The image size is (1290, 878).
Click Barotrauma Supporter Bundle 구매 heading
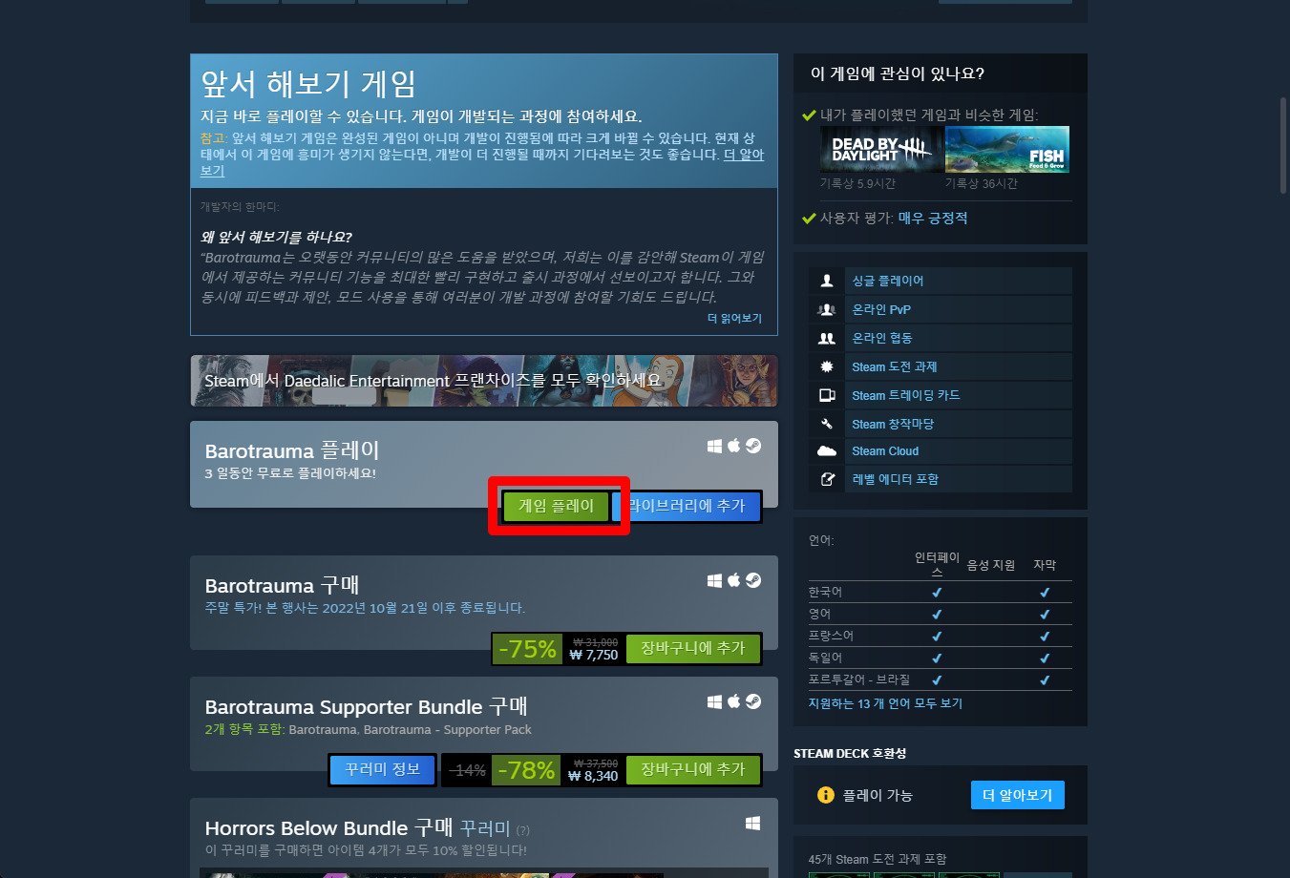[366, 706]
